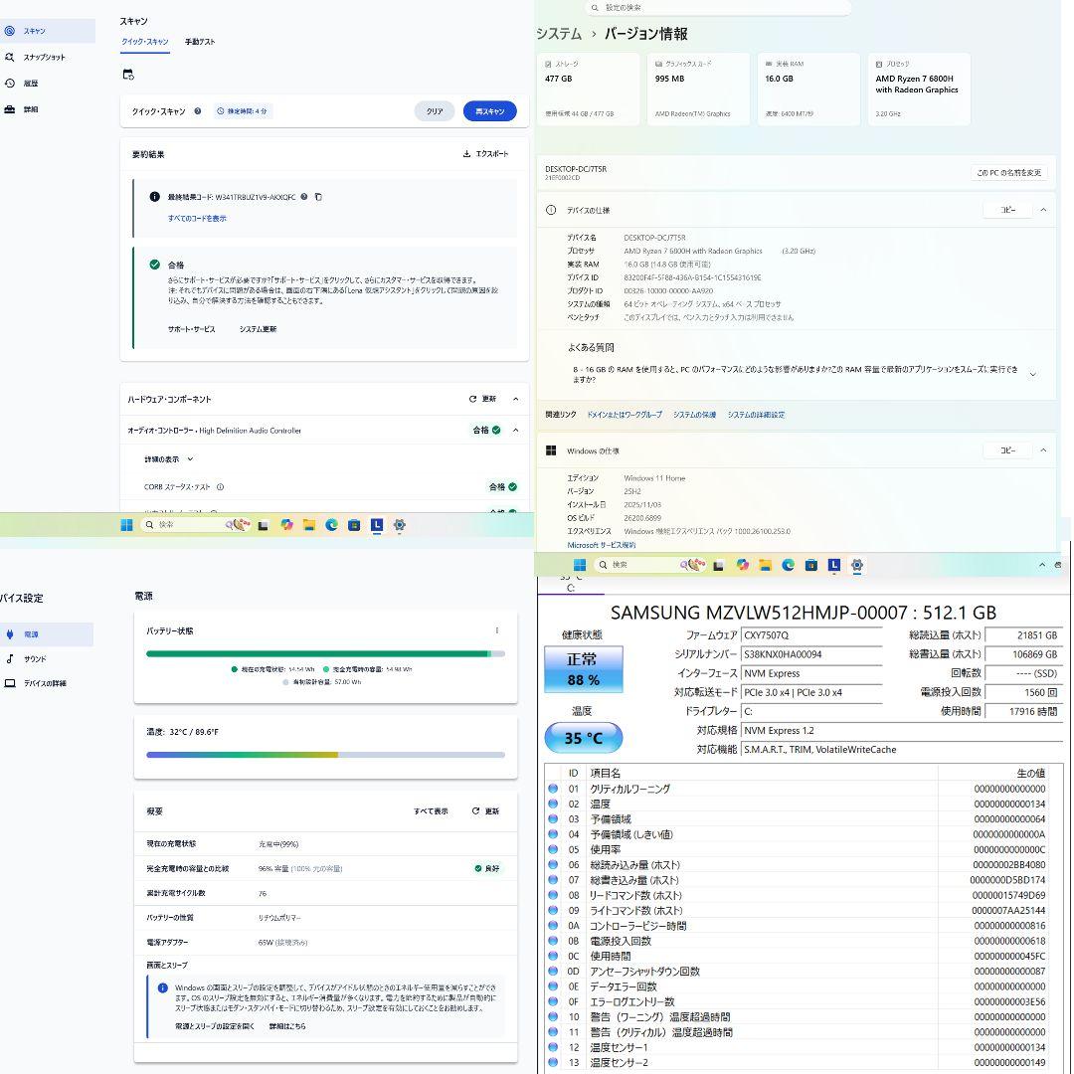This screenshot has width=1074, height=1074.
Task: Switch to the 手動テスト tab
Action: click(x=200, y=42)
